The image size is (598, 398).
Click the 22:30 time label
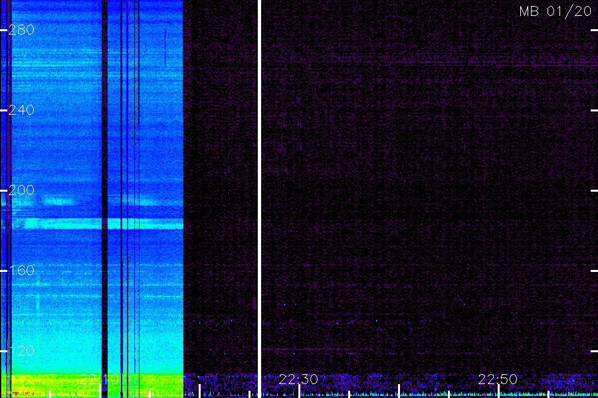click(x=298, y=379)
